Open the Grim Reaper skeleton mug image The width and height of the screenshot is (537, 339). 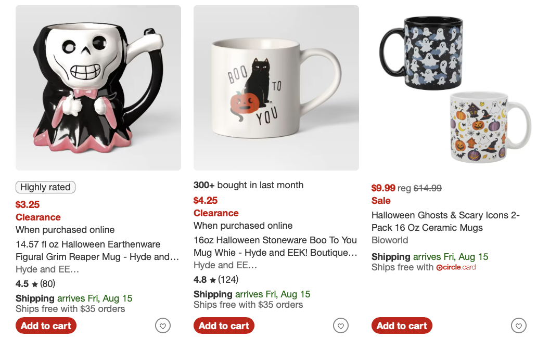[x=98, y=88]
